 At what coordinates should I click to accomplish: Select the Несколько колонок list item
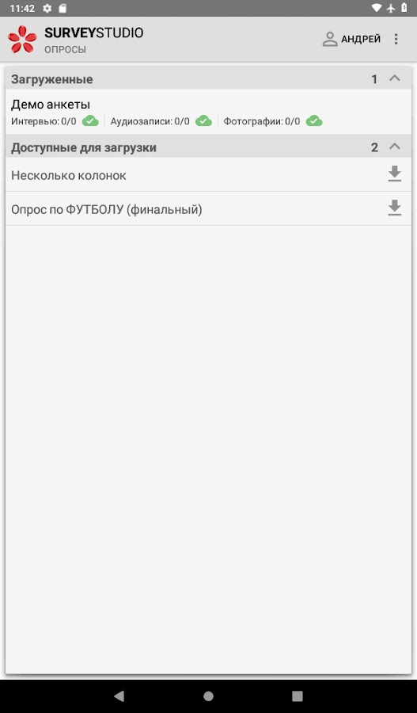pyautogui.click(x=209, y=174)
